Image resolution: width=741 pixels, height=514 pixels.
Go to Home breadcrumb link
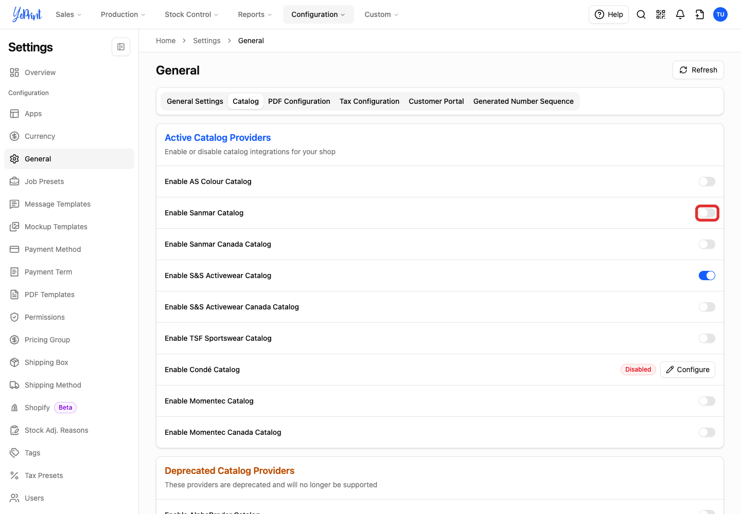point(166,41)
